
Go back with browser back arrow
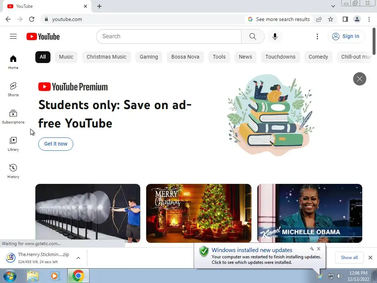tap(8, 19)
